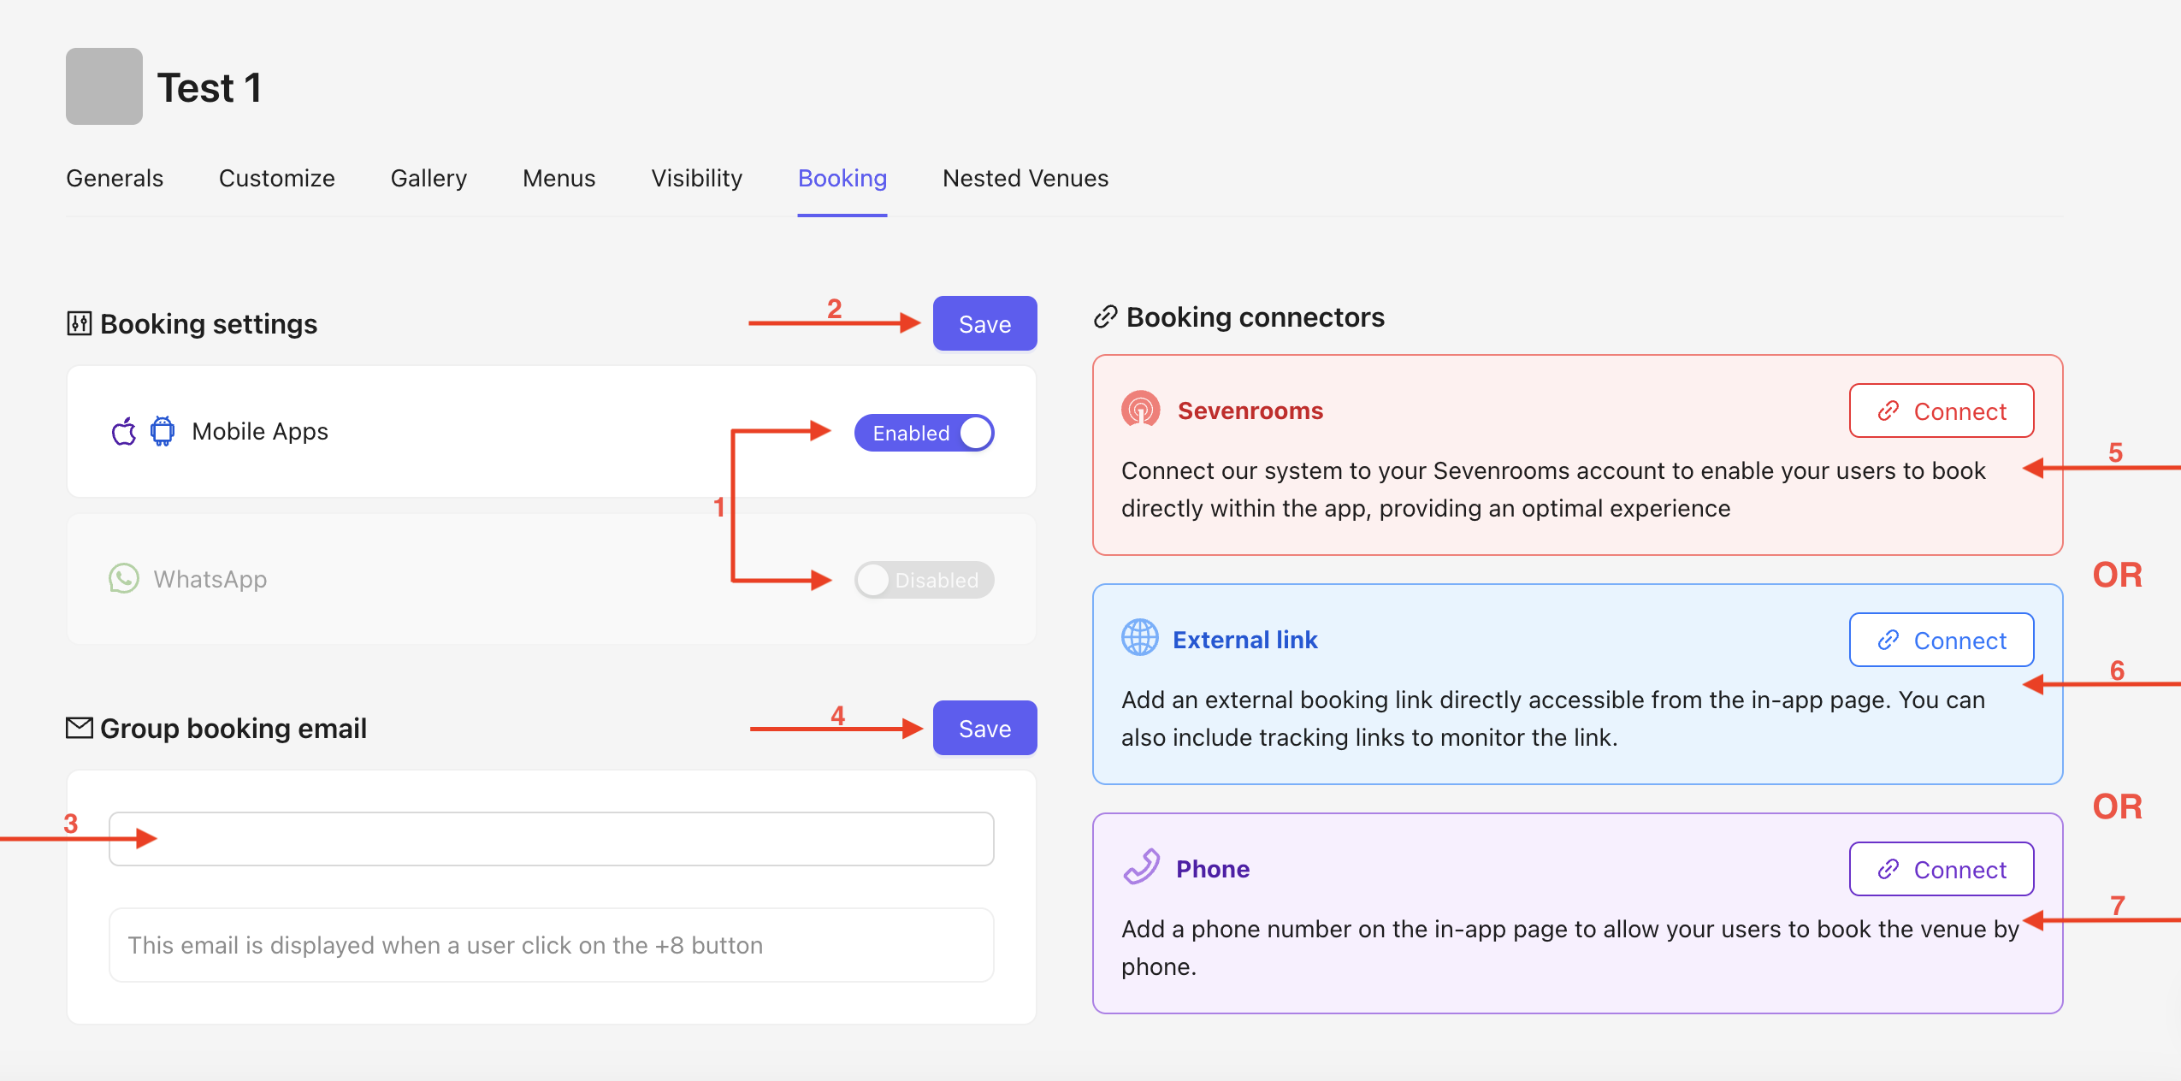Click the Booking connectors chain link icon

tap(1105, 316)
